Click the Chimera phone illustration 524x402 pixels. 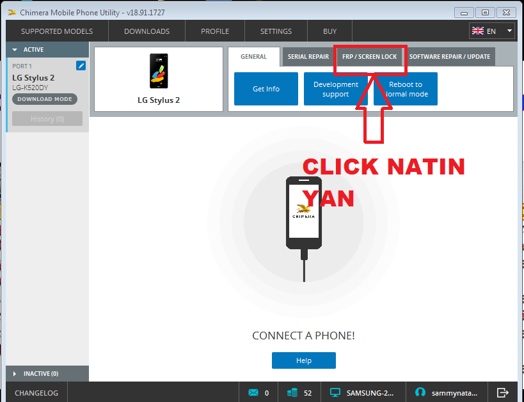[x=304, y=229]
